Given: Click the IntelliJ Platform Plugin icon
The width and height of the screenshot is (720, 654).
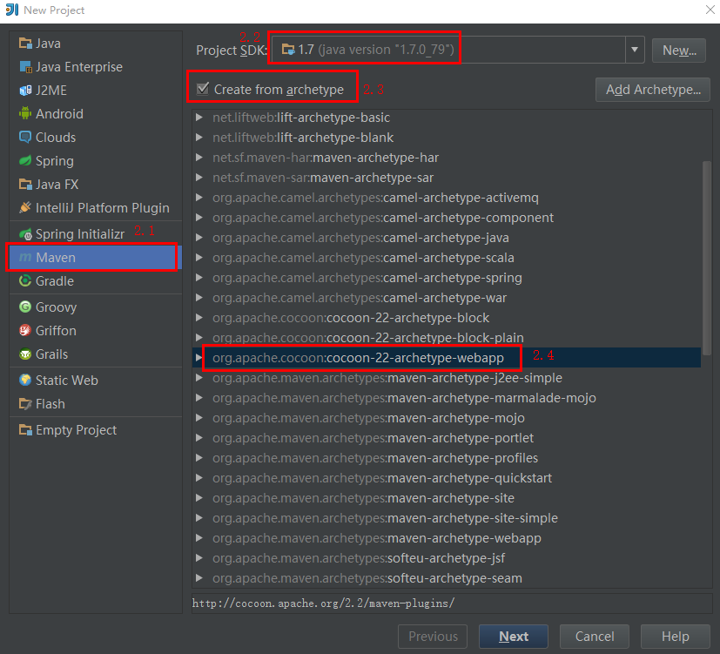Looking at the screenshot, I should pos(25,207).
